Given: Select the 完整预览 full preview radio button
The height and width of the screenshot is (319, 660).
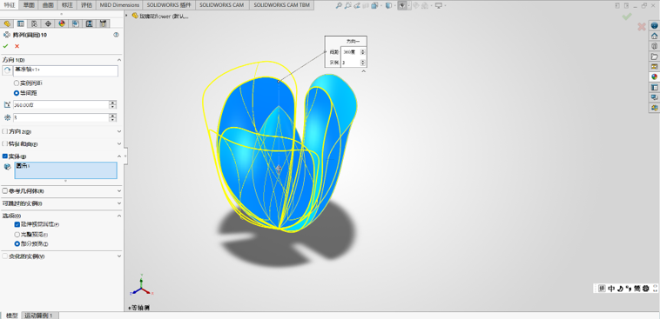Looking at the screenshot, I should pyautogui.click(x=17, y=234).
